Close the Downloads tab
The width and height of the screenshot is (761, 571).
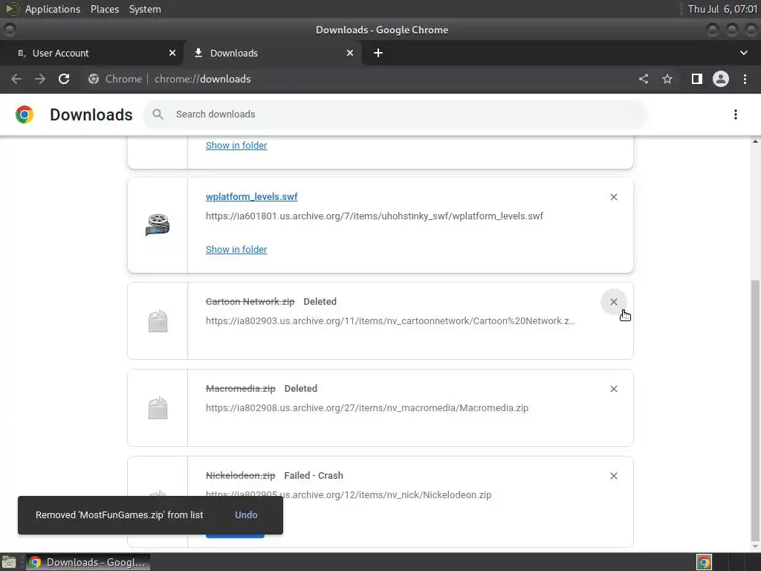[x=350, y=53]
